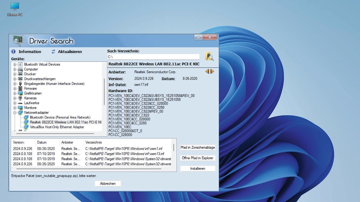360x202 pixels.
Task: Select Bluetooth Device (Personal Area Network)
Action: (x=60, y=117)
